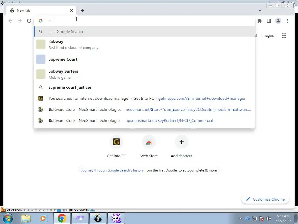Select the Supreme Court suggestion
Image resolution: width=298 pixels, height=224 pixels.
[144, 59]
